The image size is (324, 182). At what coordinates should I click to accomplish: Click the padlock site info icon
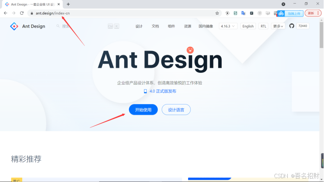[32, 13]
